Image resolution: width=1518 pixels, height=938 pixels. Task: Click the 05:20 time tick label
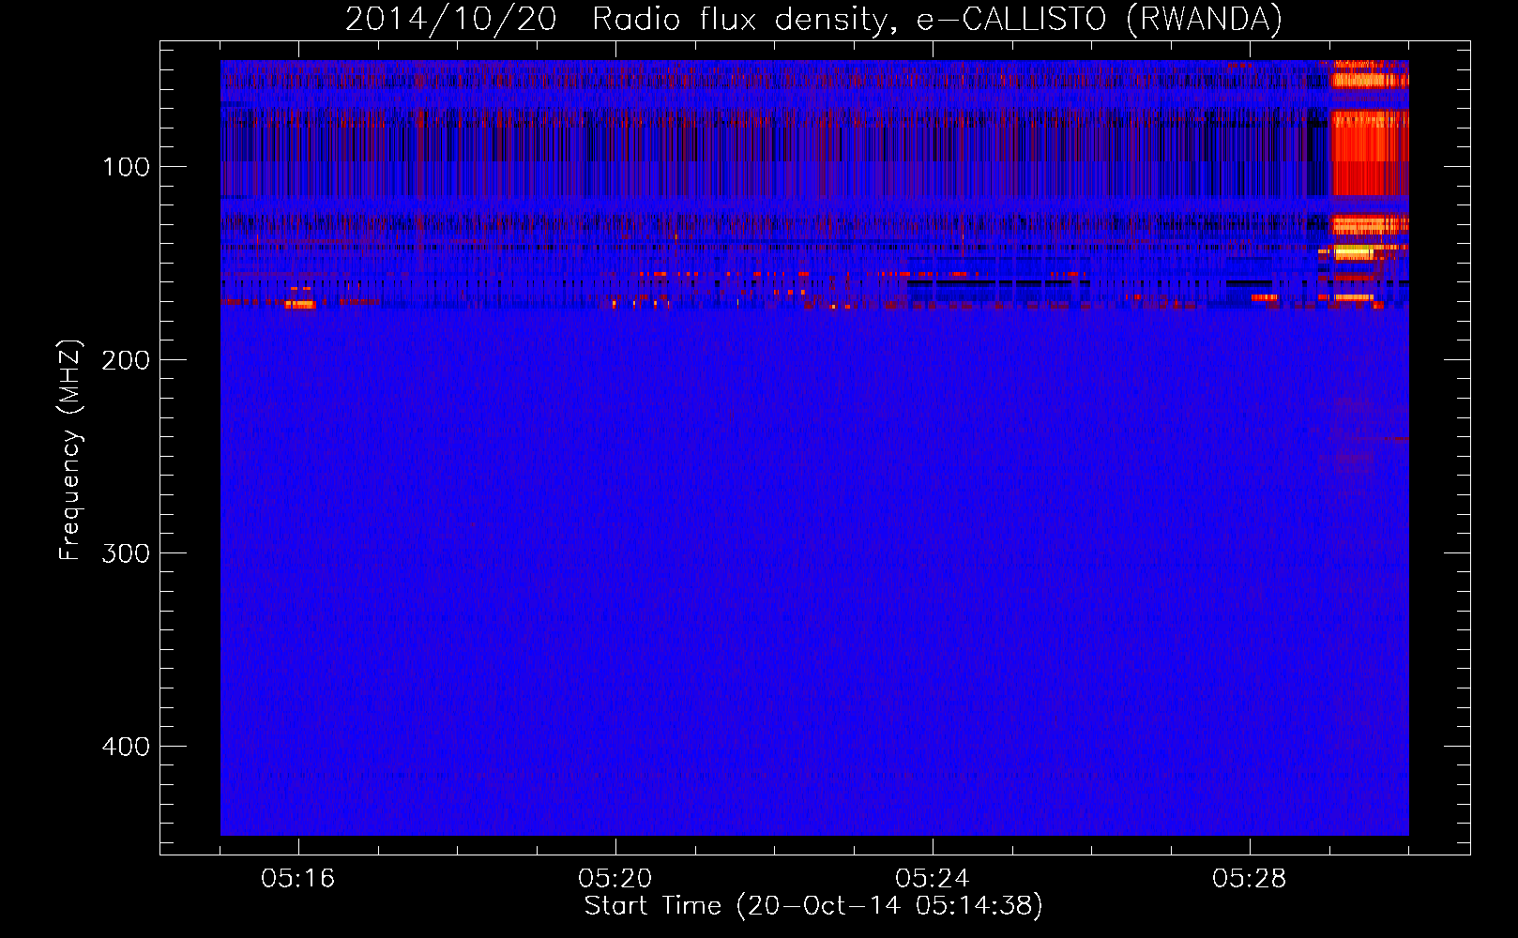point(615,879)
